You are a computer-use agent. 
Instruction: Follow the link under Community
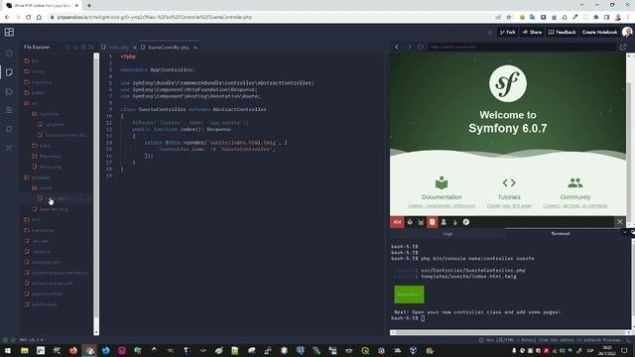(575, 206)
